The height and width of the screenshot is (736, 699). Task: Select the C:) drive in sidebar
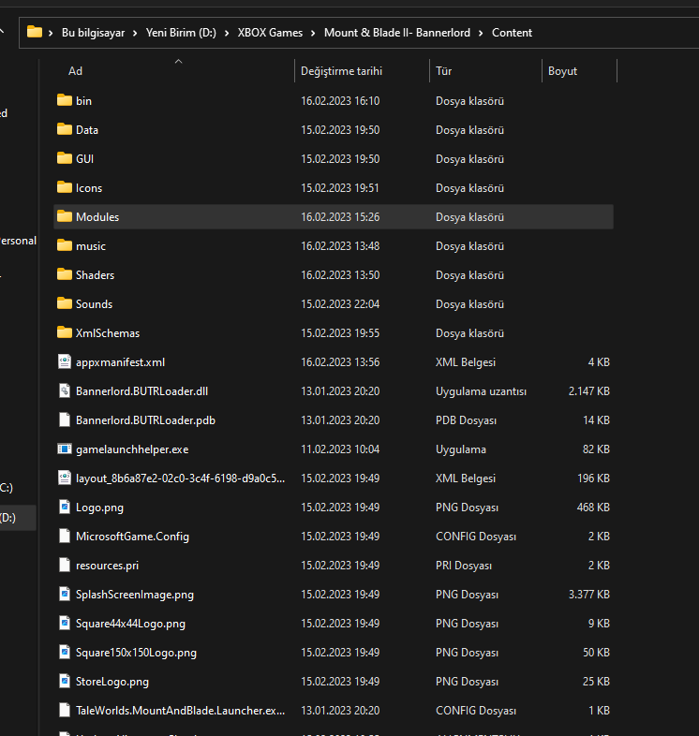click(7, 488)
